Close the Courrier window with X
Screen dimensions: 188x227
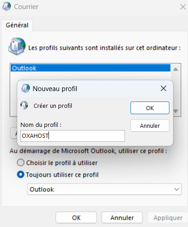(x=183, y=7)
